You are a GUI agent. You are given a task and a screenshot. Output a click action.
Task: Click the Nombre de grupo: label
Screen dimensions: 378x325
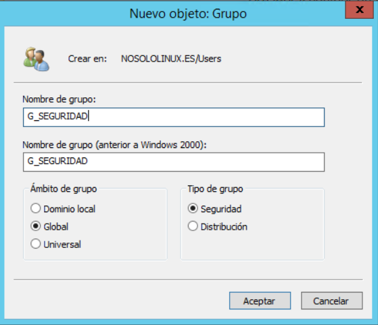(x=59, y=99)
